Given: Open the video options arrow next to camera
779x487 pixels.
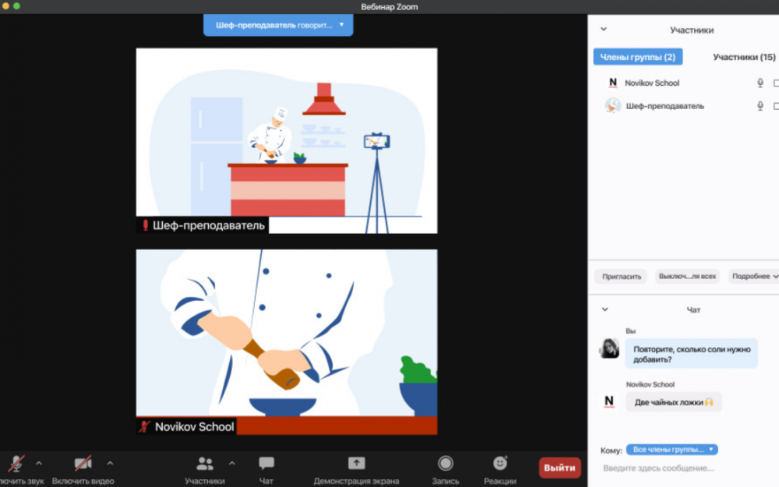Looking at the screenshot, I should click(x=110, y=464).
